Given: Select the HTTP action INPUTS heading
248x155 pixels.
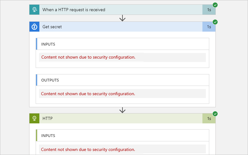Looking at the screenshot, I should point(48,135).
